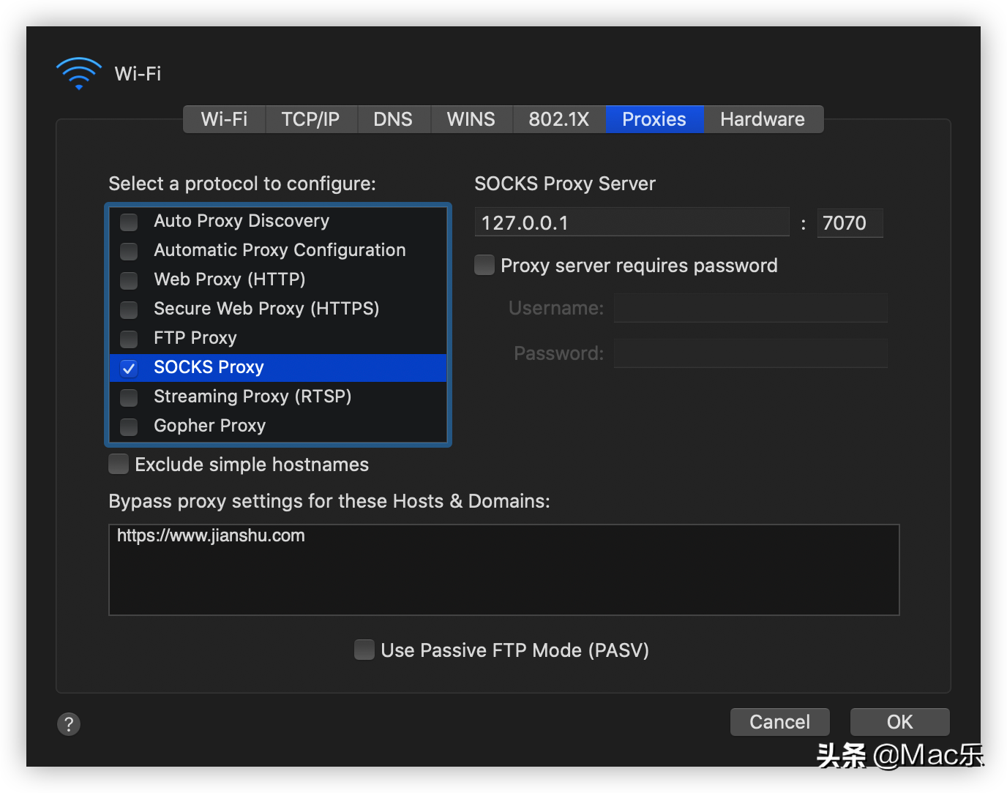Tick the Secure Web Proxy (HTTPS) checkbox
This screenshot has width=1007, height=793.
point(129,309)
